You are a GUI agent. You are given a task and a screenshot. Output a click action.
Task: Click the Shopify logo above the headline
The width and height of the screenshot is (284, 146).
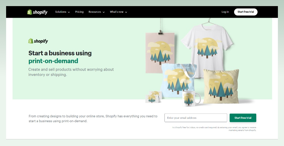tap(38, 41)
